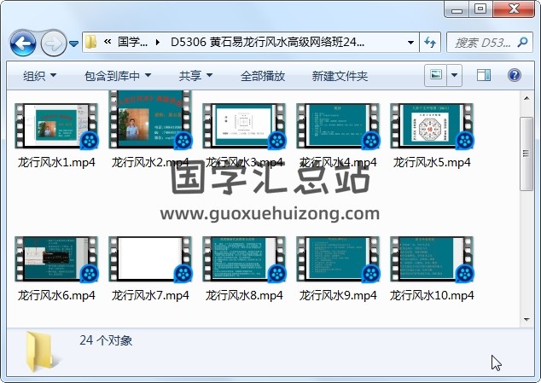Screen dimensions: 541x383
Task: Select 龙行风水9.mp4 video thumbnail
Action: click(x=338, y=259)
